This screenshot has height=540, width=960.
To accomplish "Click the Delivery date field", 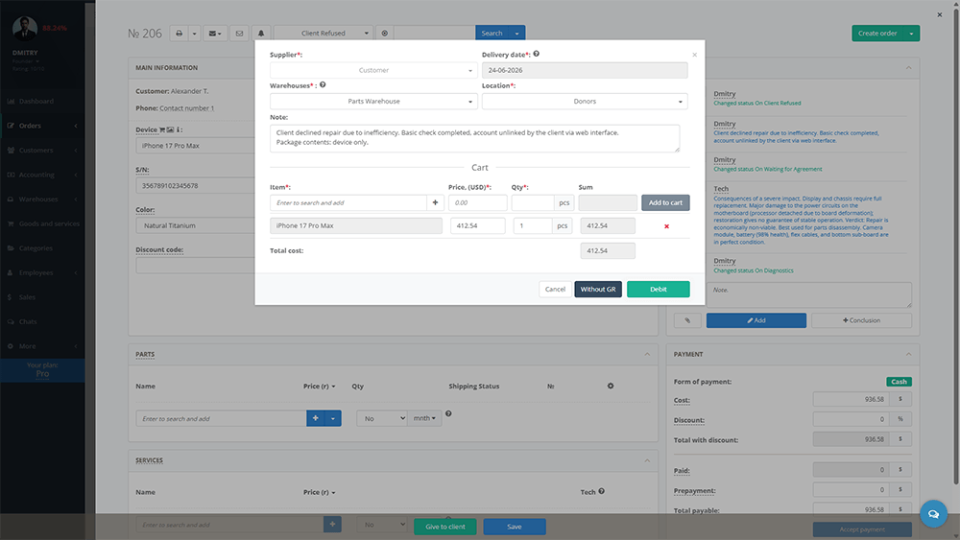I will [585, 70].
